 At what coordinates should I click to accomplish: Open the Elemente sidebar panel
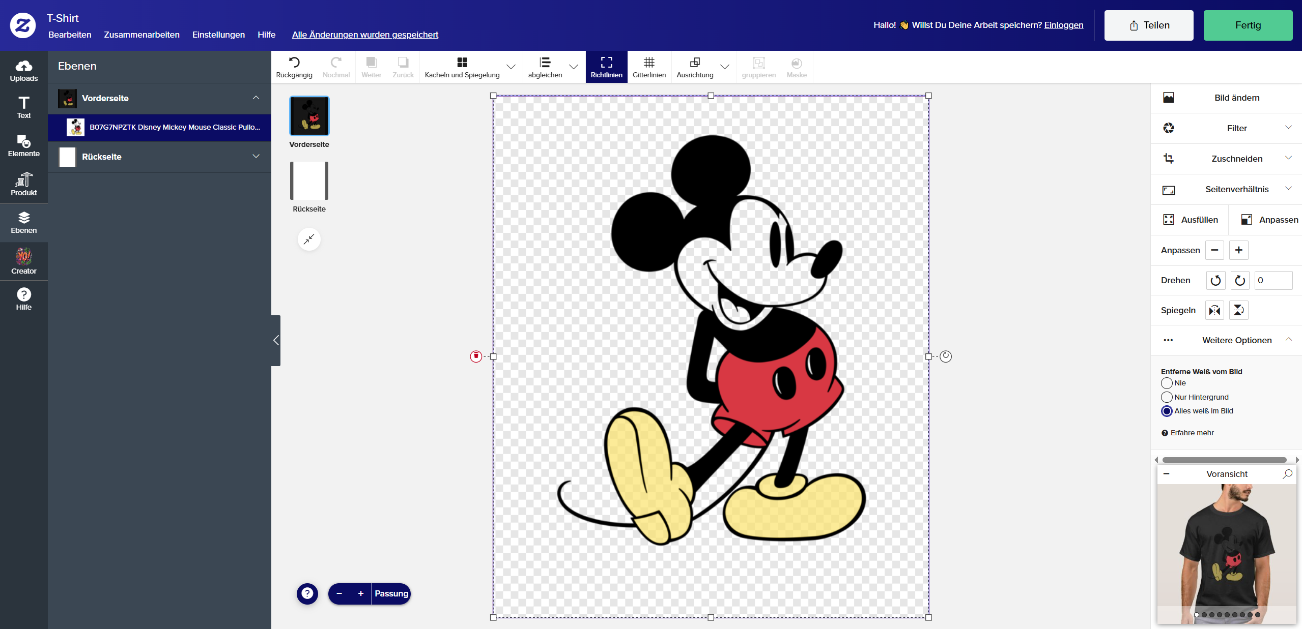pos(24,145)
